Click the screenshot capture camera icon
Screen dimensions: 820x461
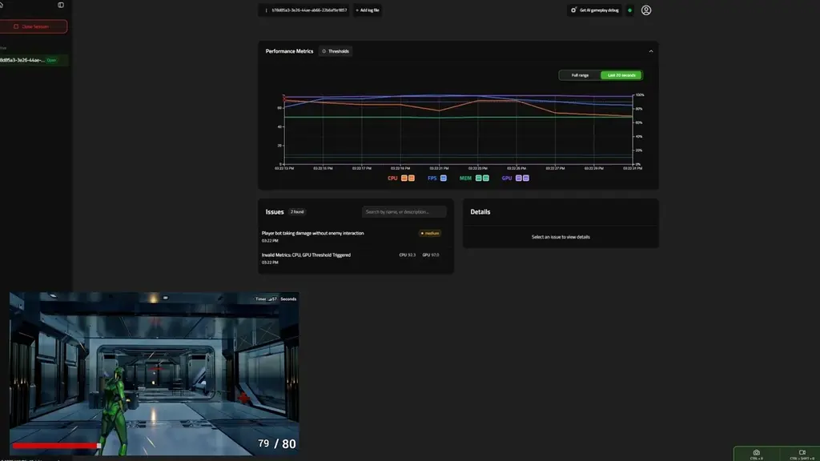click(x=756, y=452)
